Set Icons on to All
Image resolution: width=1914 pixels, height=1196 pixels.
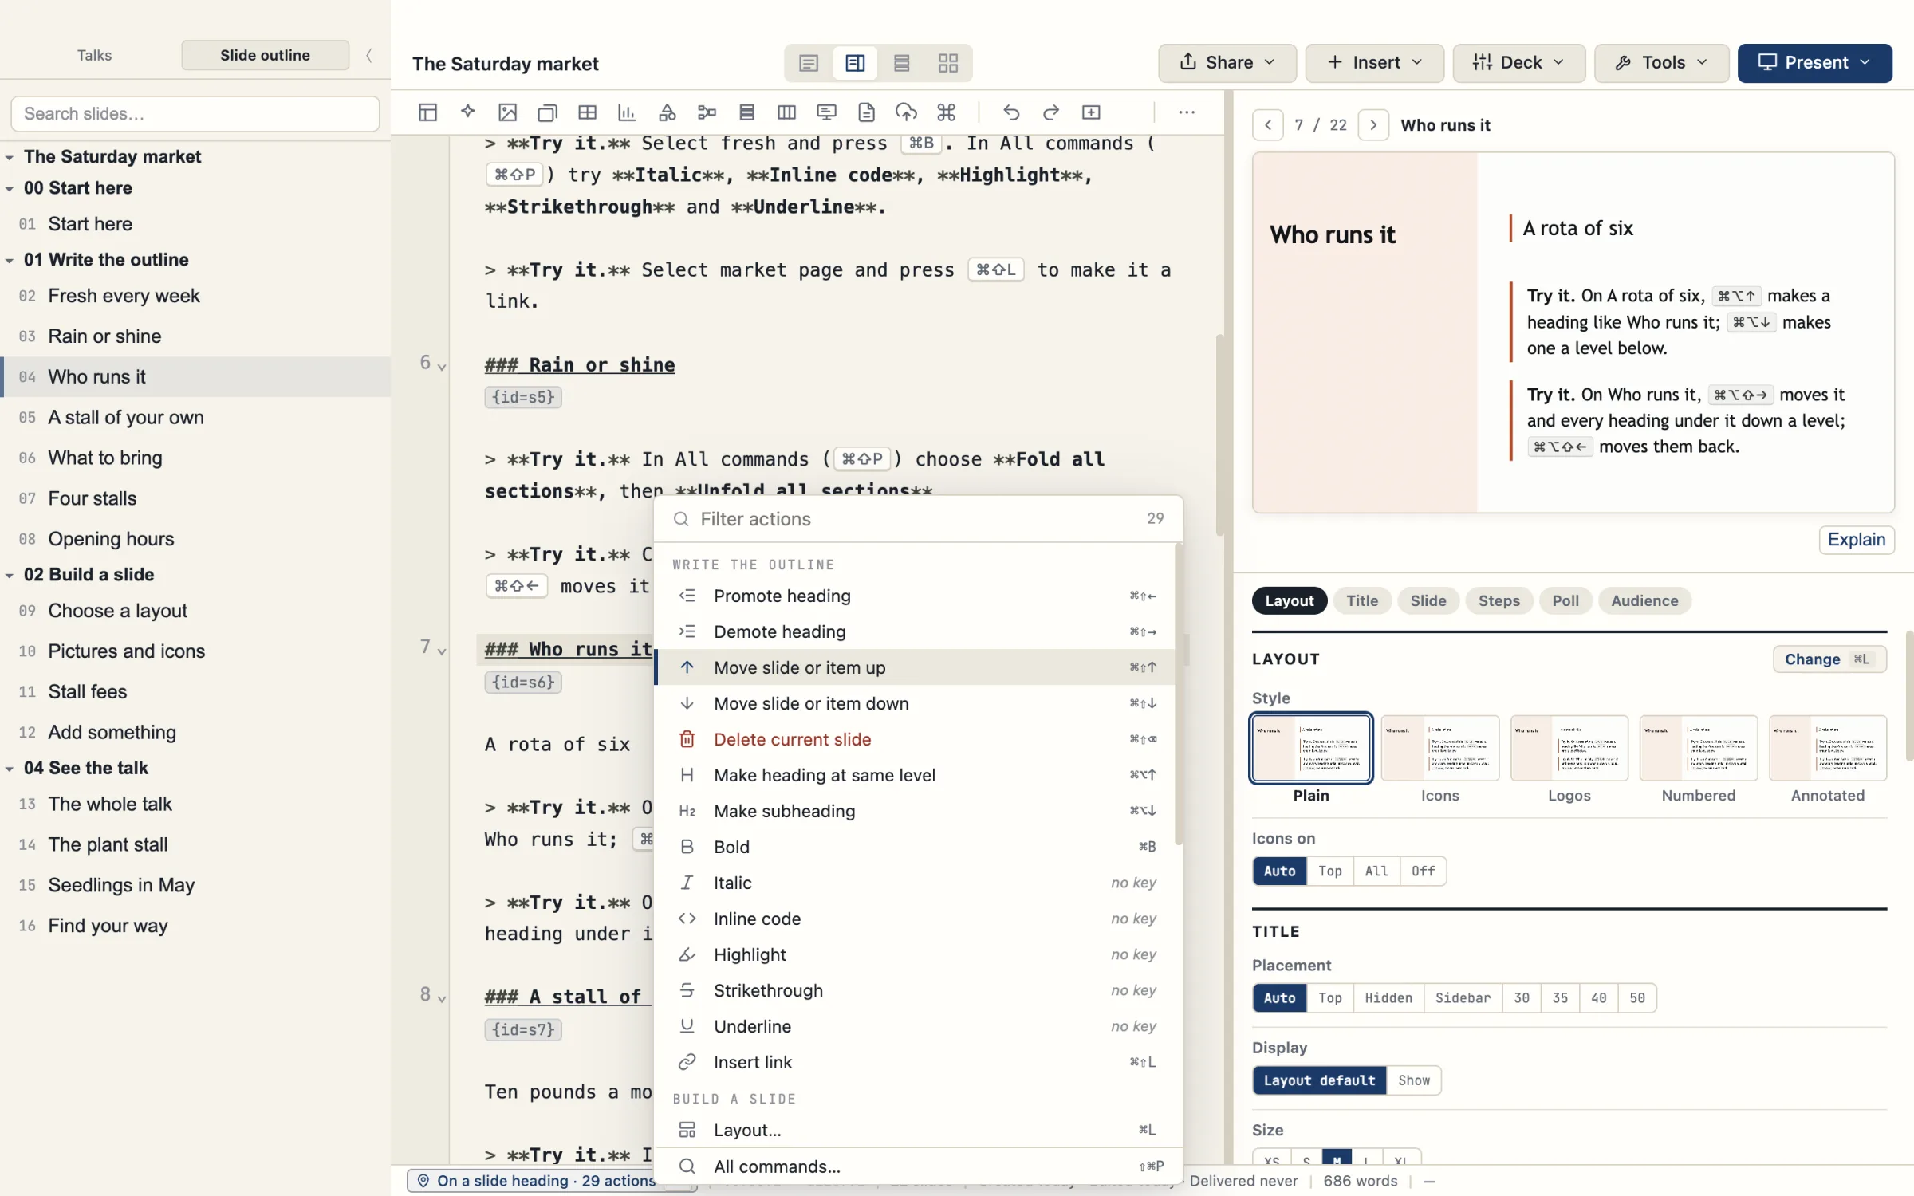coord(1376,871)
